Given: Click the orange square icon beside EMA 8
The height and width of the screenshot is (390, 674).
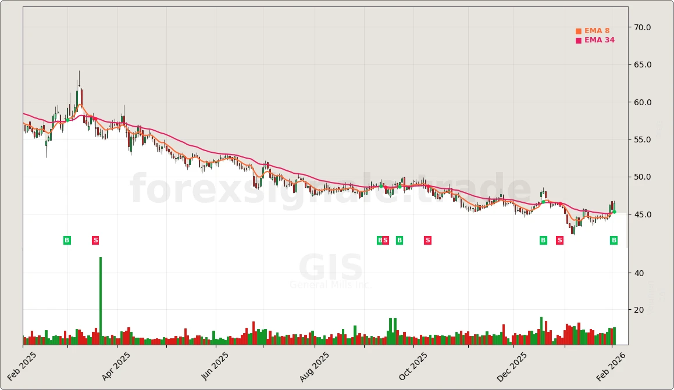Looking at the screenshot, I should (580, 30).
